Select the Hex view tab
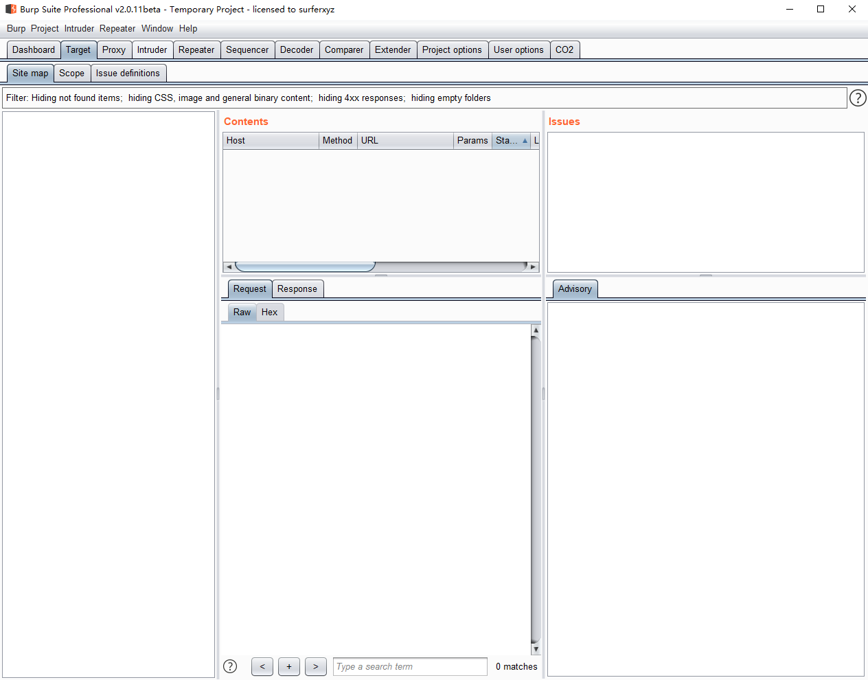 coord(269,313)
